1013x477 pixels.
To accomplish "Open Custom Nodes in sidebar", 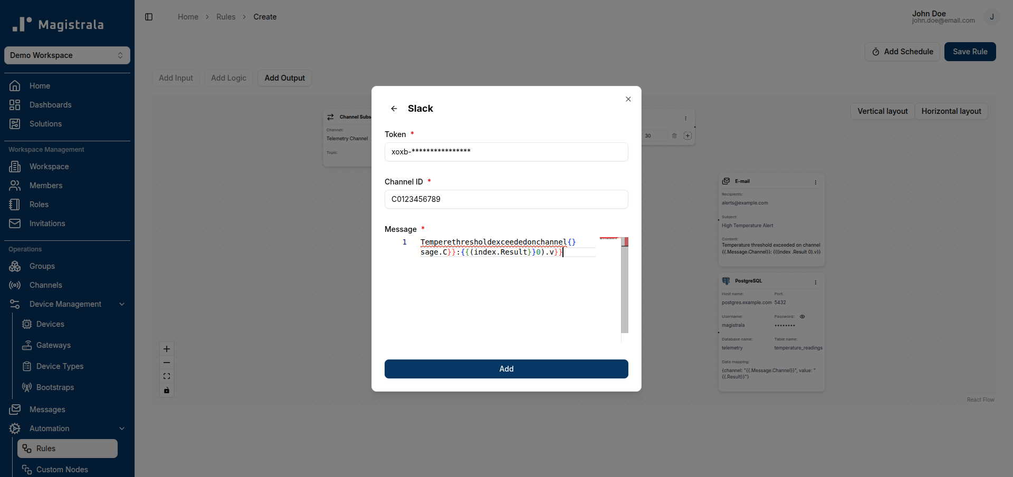I will click(68, 470).
